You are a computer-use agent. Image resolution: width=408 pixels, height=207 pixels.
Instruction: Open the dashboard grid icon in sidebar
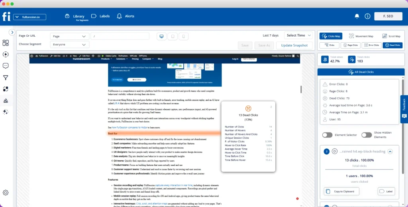click(6, 43)
